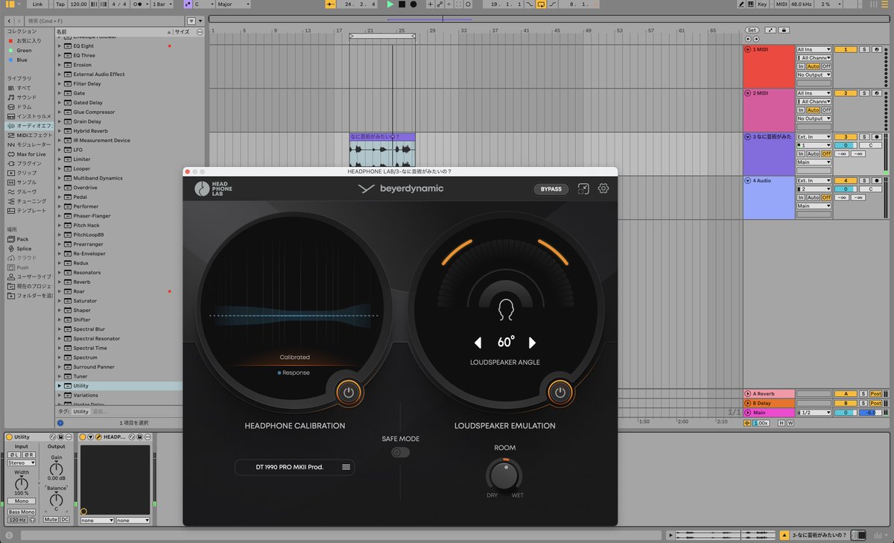The image size is (894, 543).
Task: Click the BYPASS button in Headphone Lab
Action: coord(551,189)
